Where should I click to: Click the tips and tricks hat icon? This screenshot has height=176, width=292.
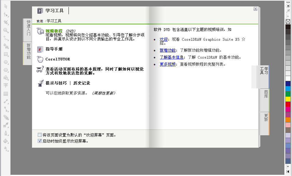tap(40, 83)
